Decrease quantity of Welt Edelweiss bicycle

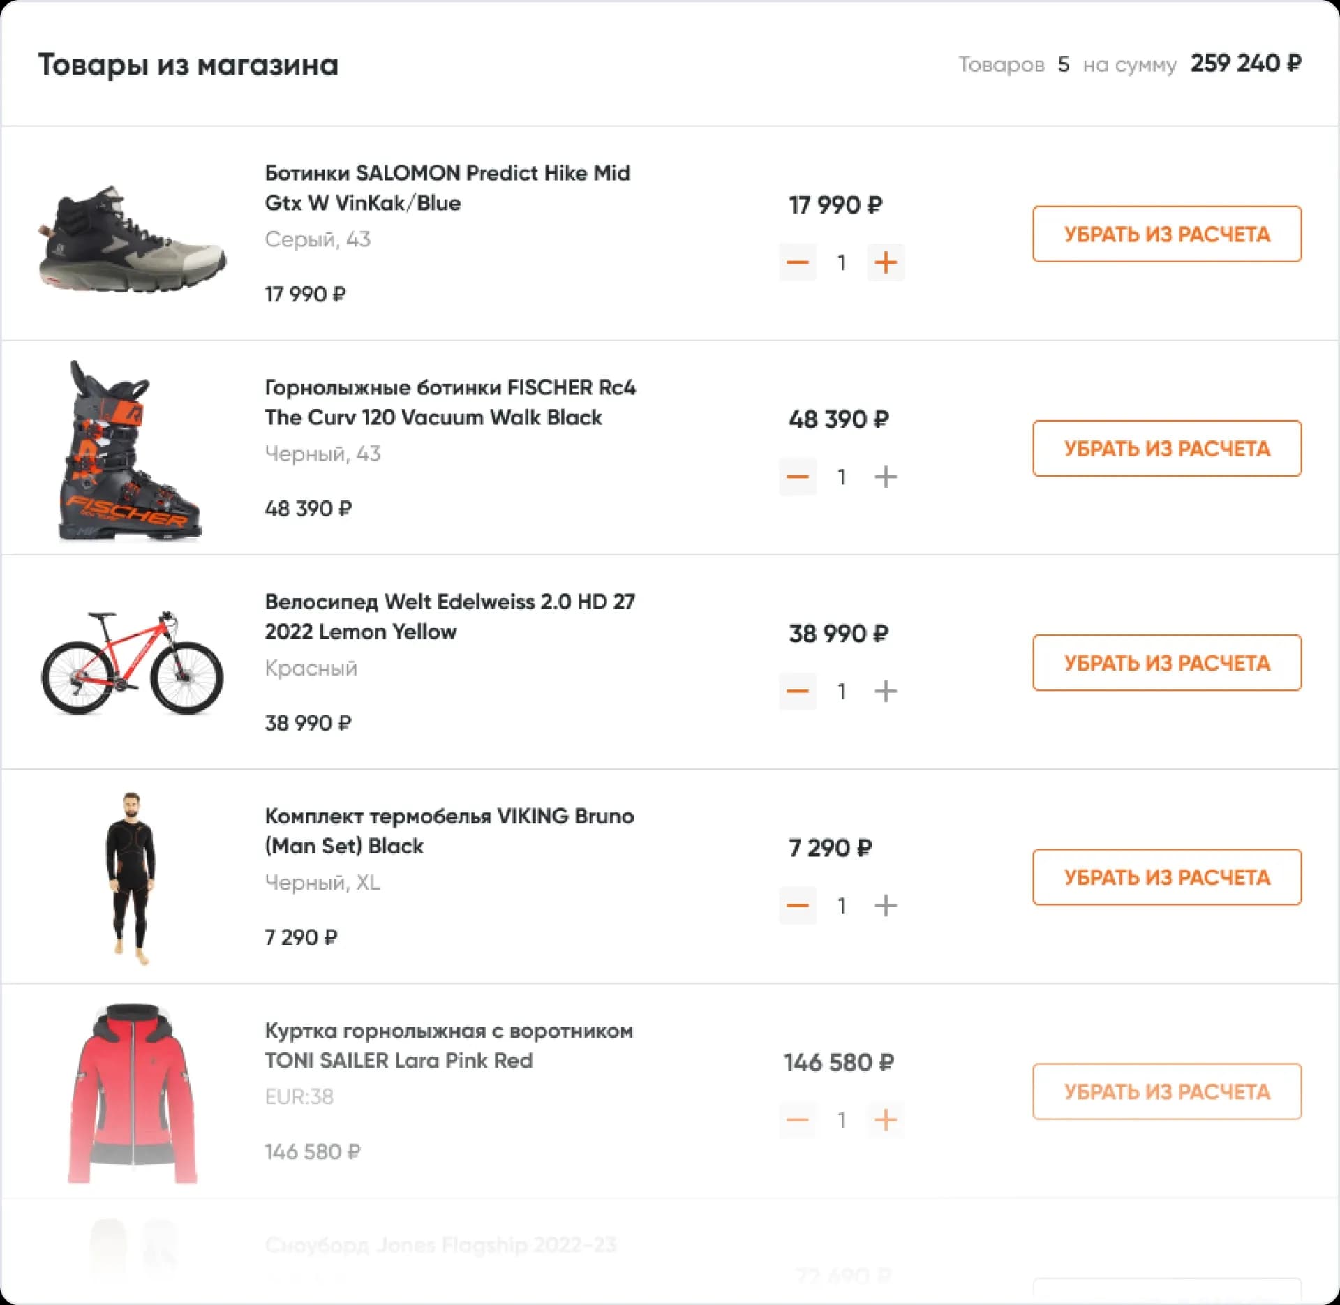pyautogui.click(x=798, y=691)
